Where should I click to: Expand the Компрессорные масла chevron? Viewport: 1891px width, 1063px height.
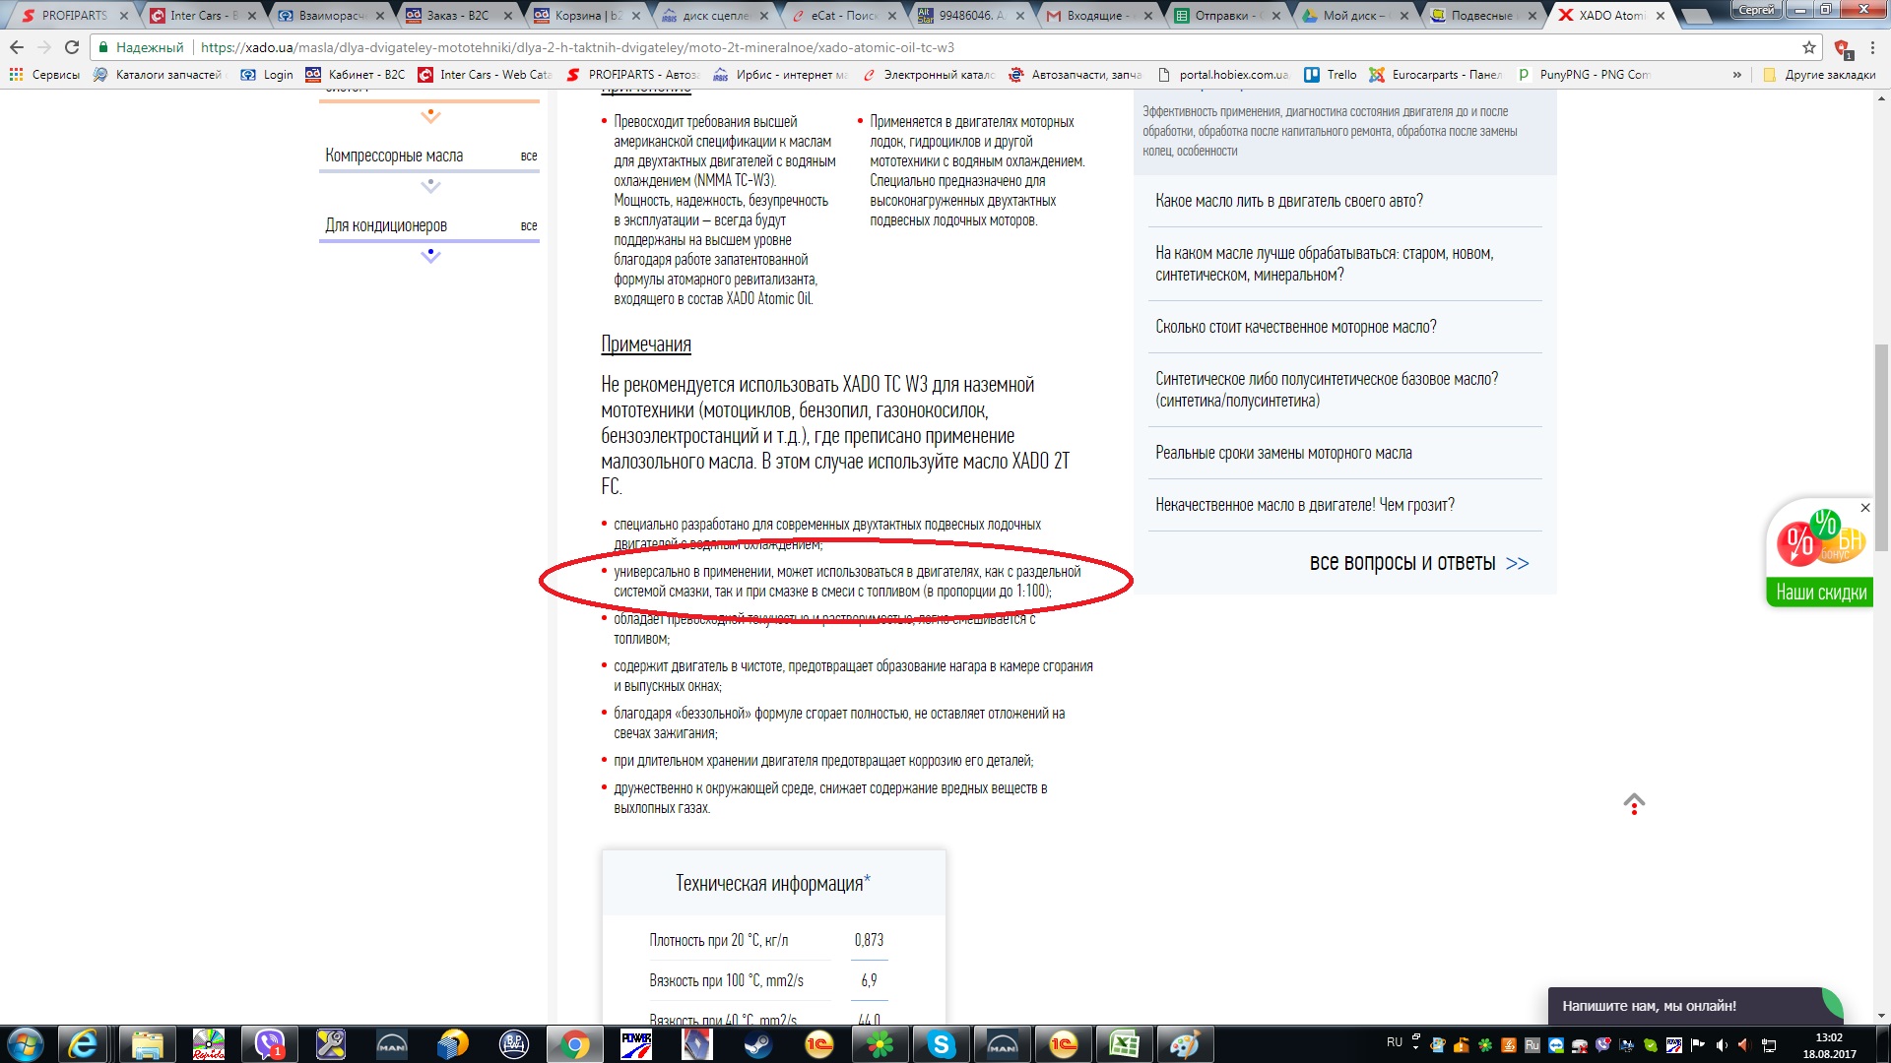pos(430,186)
